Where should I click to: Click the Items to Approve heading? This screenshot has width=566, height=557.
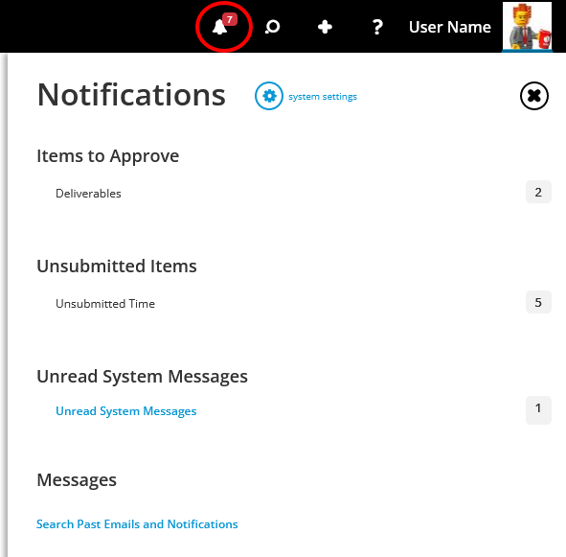click(x=108, y=156)
